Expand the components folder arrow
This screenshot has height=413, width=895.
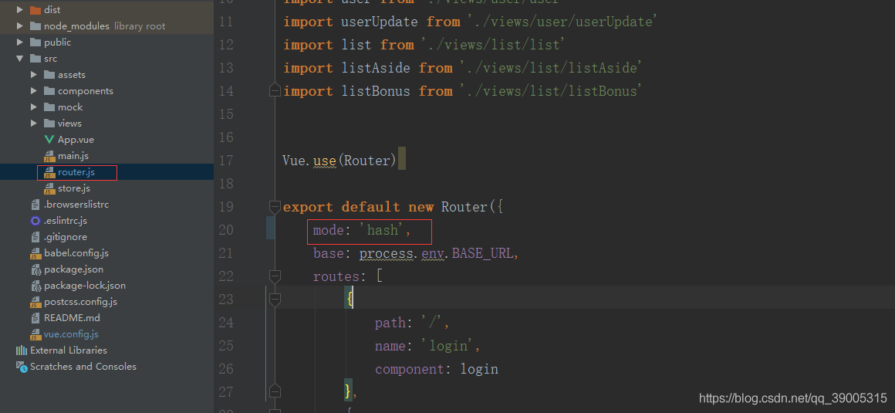click(34, 91)
